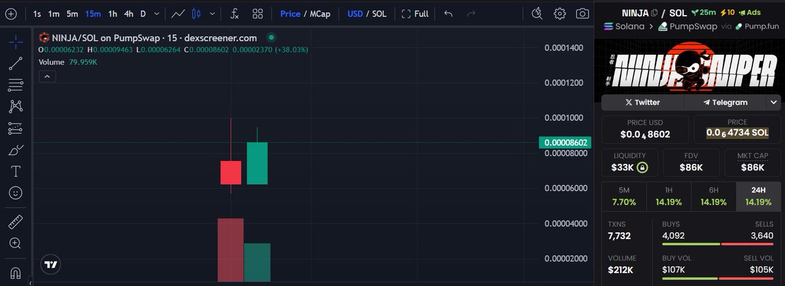Click the MKT CAP $86K box
The image size is (785, 286).
[x=752, y=162]
